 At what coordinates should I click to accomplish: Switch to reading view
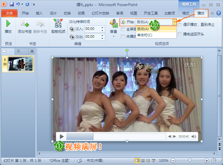pyautogui.click(x=148, y=161)
